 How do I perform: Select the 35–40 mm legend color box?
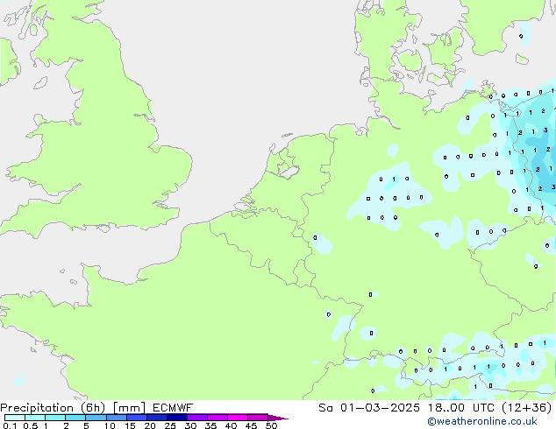click(x=217, y=418)
